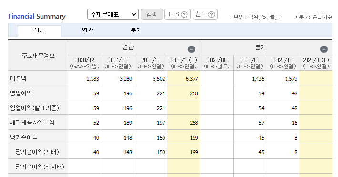Image resolution: width=338 pixels, height=177 pixels.
Task: Click the Financial Summary heading
Action: [37, 16]
